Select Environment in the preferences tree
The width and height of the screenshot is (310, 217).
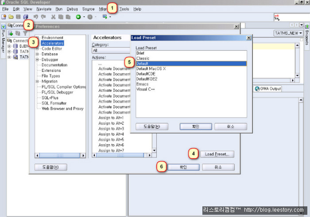pyautogui.click(x=52, y=38)
